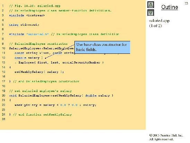The image size is (190, 143).
Task: Click the up arrow navigation icon
Action: [x=151, y=5]
